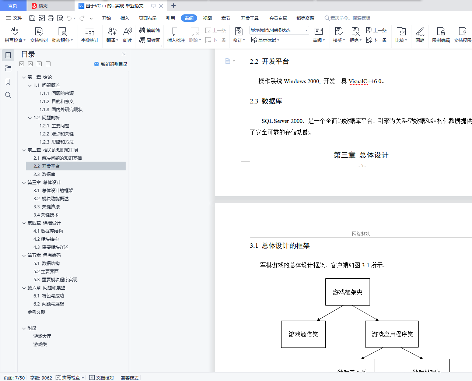Collapse the 第一章 绪论 tree chevron
This screenshot has height=381, width=472.
[x=24, y=77]
